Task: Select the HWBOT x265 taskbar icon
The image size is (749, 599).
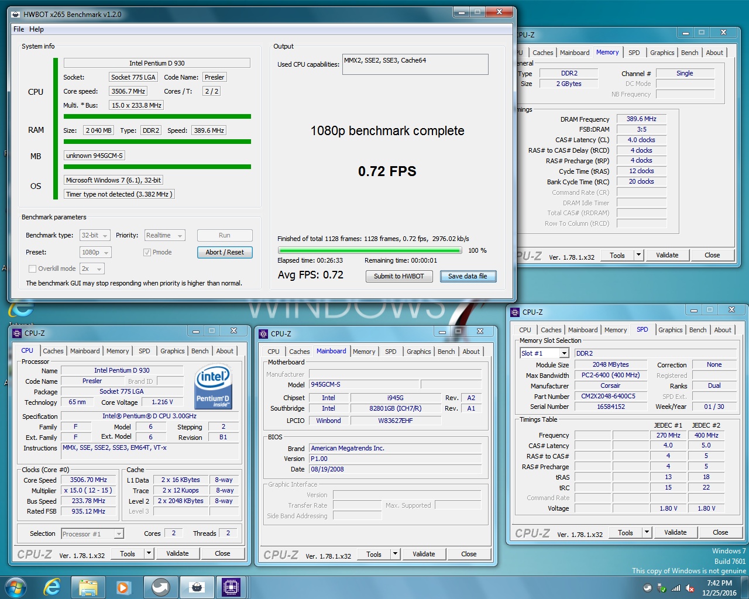Action: [x=197, y=587]
